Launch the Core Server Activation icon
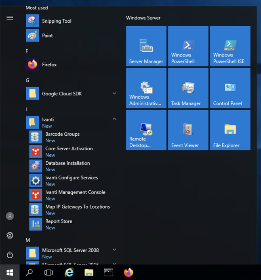 pos(36,152)
